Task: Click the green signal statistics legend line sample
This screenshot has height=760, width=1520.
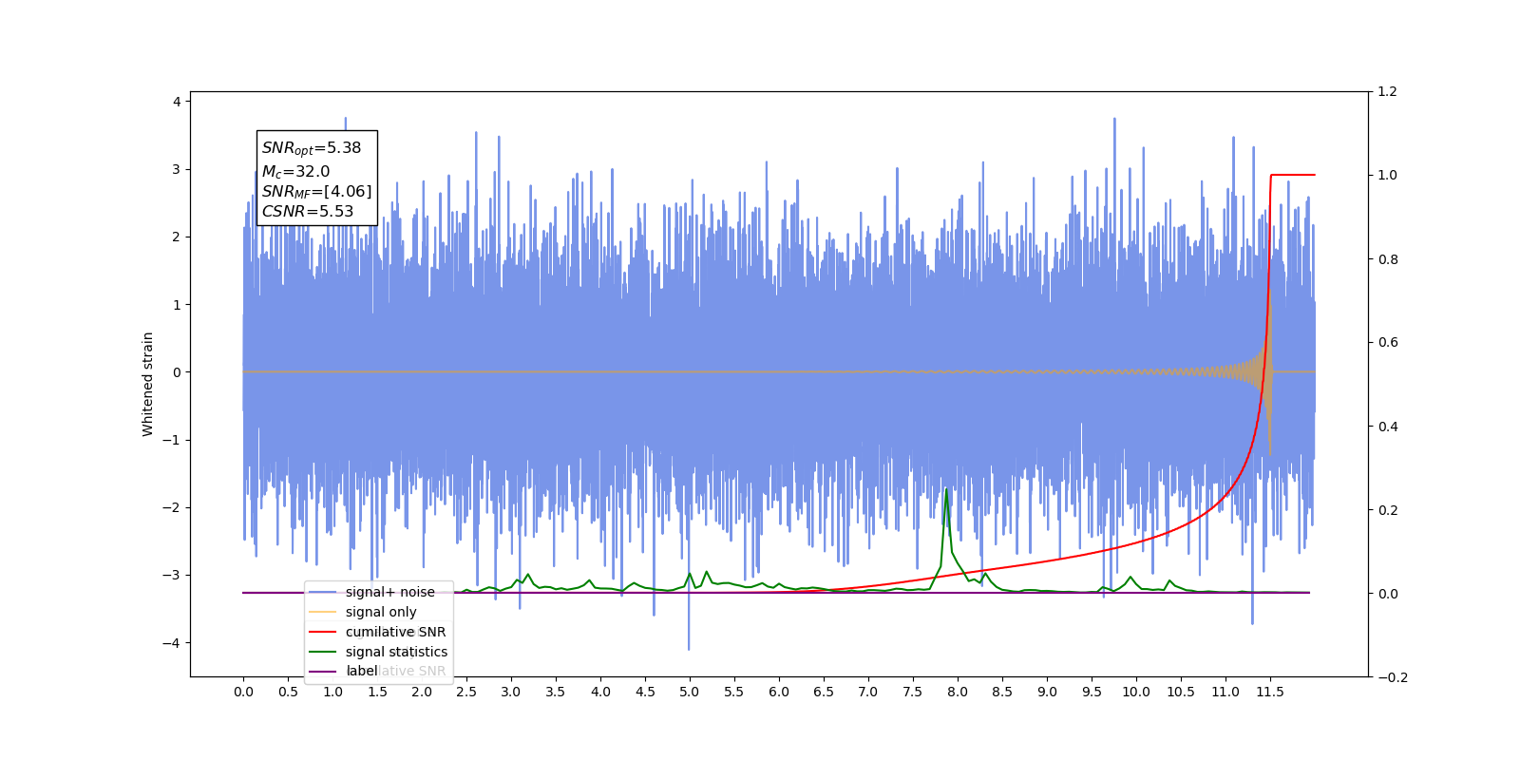Action: pos(323,652)
